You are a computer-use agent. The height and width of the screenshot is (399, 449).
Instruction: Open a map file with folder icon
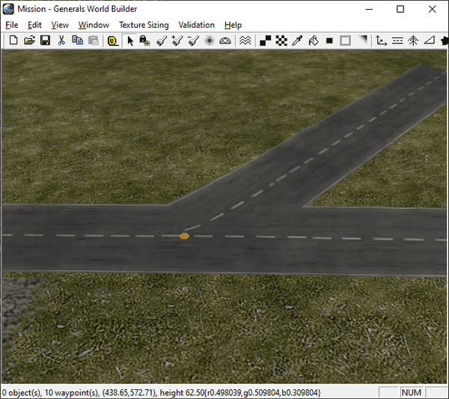click(x=29, y=40)
